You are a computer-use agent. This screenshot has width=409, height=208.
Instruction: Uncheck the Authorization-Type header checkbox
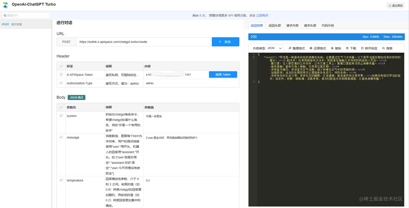point(61,83)
